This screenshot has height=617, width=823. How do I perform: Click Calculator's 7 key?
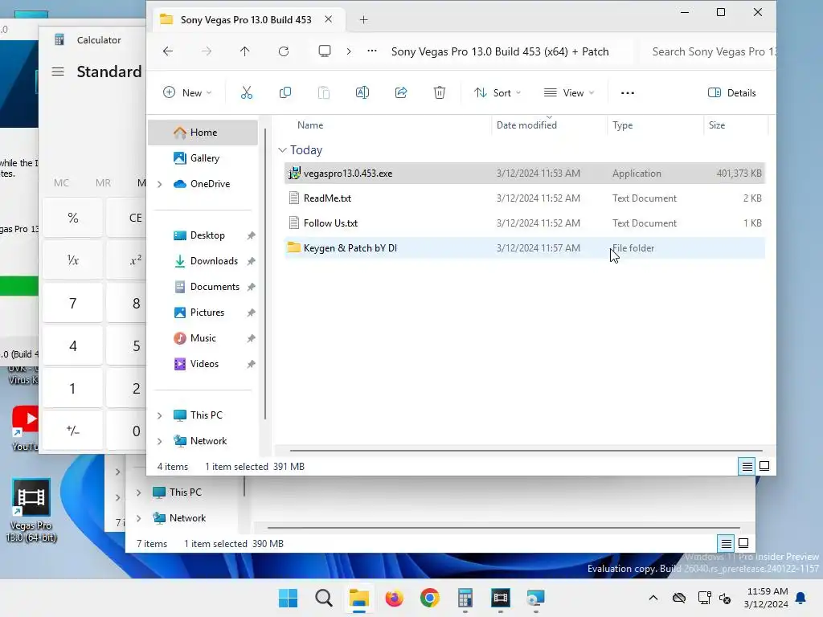73,303
